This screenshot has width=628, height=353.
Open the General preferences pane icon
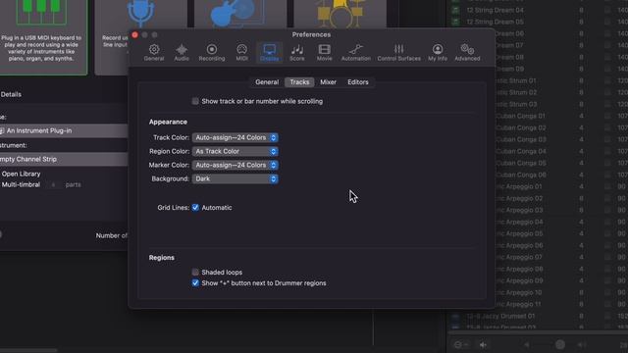[154, 52]
